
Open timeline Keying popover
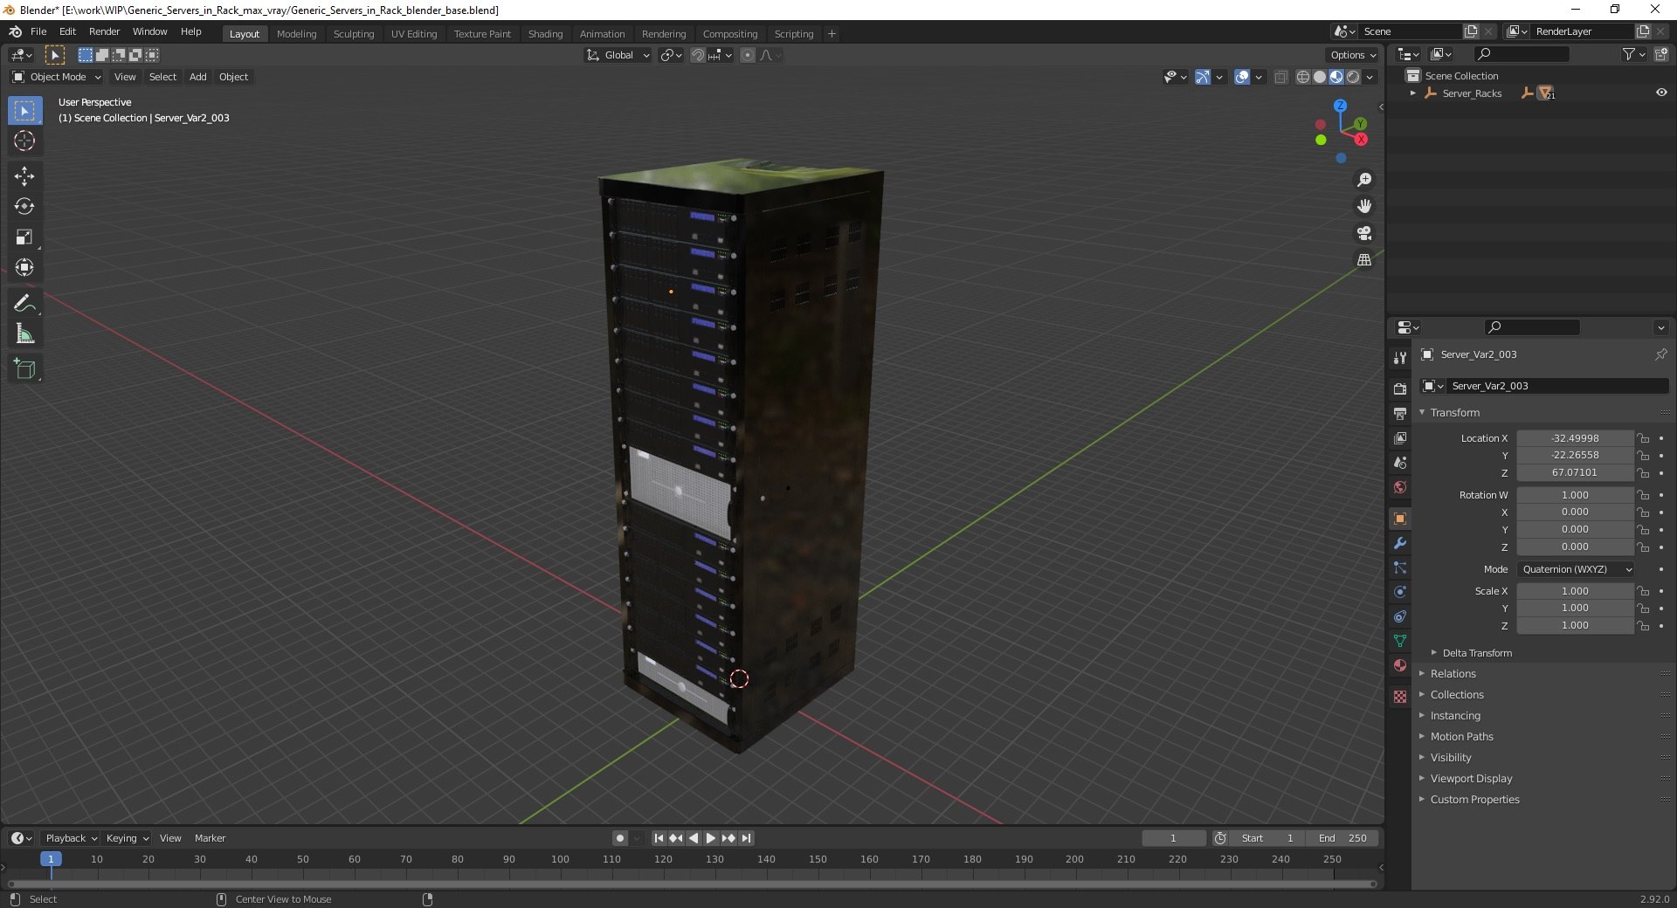(x=127, y=838)
